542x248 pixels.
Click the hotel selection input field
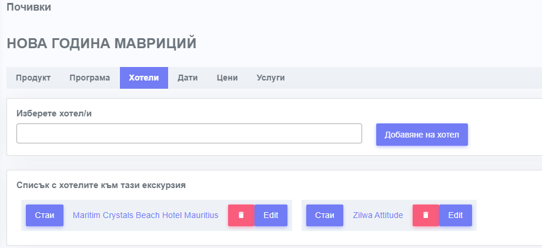point(189,133)
